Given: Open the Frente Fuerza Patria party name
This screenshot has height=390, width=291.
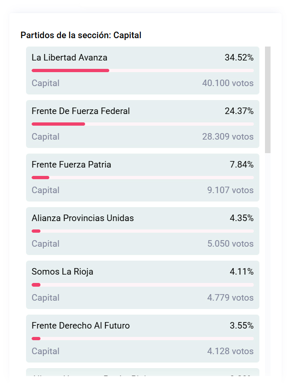Looking at the screenshot, I should (x=71, y=164).
